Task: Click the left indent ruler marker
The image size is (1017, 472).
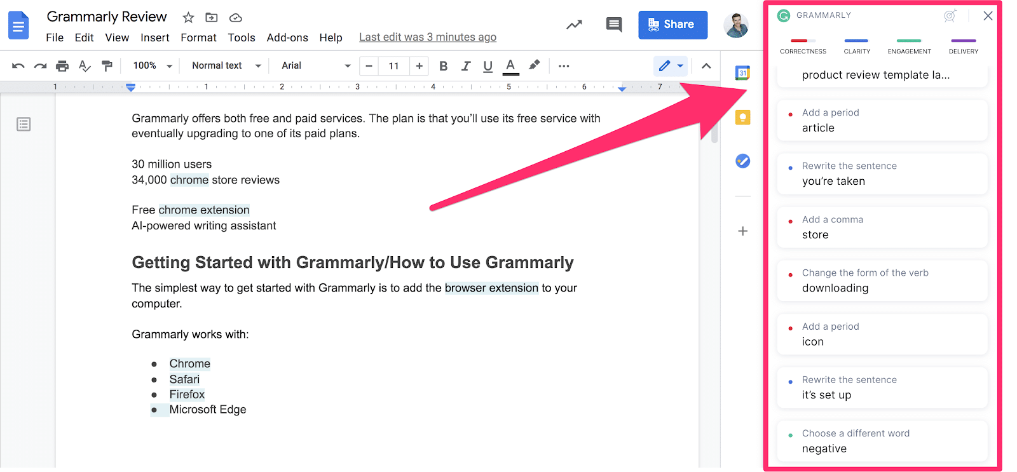Action: tap(130, 87)
